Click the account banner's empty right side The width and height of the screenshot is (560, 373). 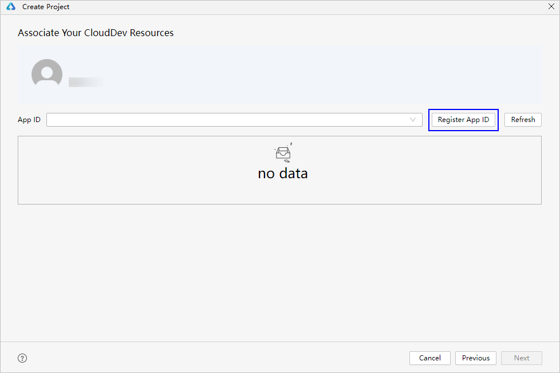point(401,74)
